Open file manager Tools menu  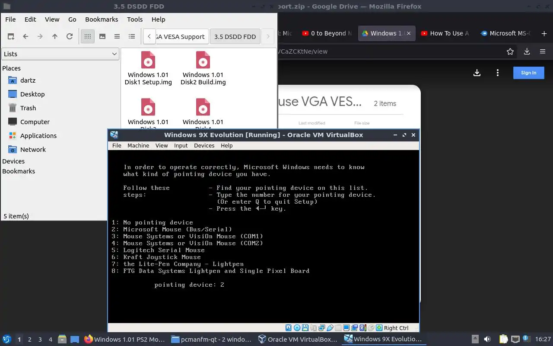(x=135, y=19)
